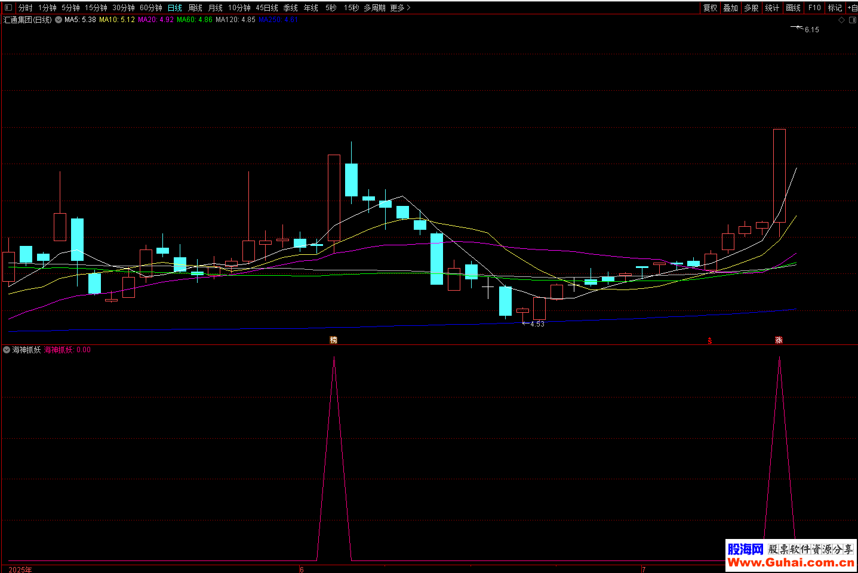The width and height of the screenshot is (858, 573).
Task: Select the 15分钟 period tab
Action: [96, 8]
